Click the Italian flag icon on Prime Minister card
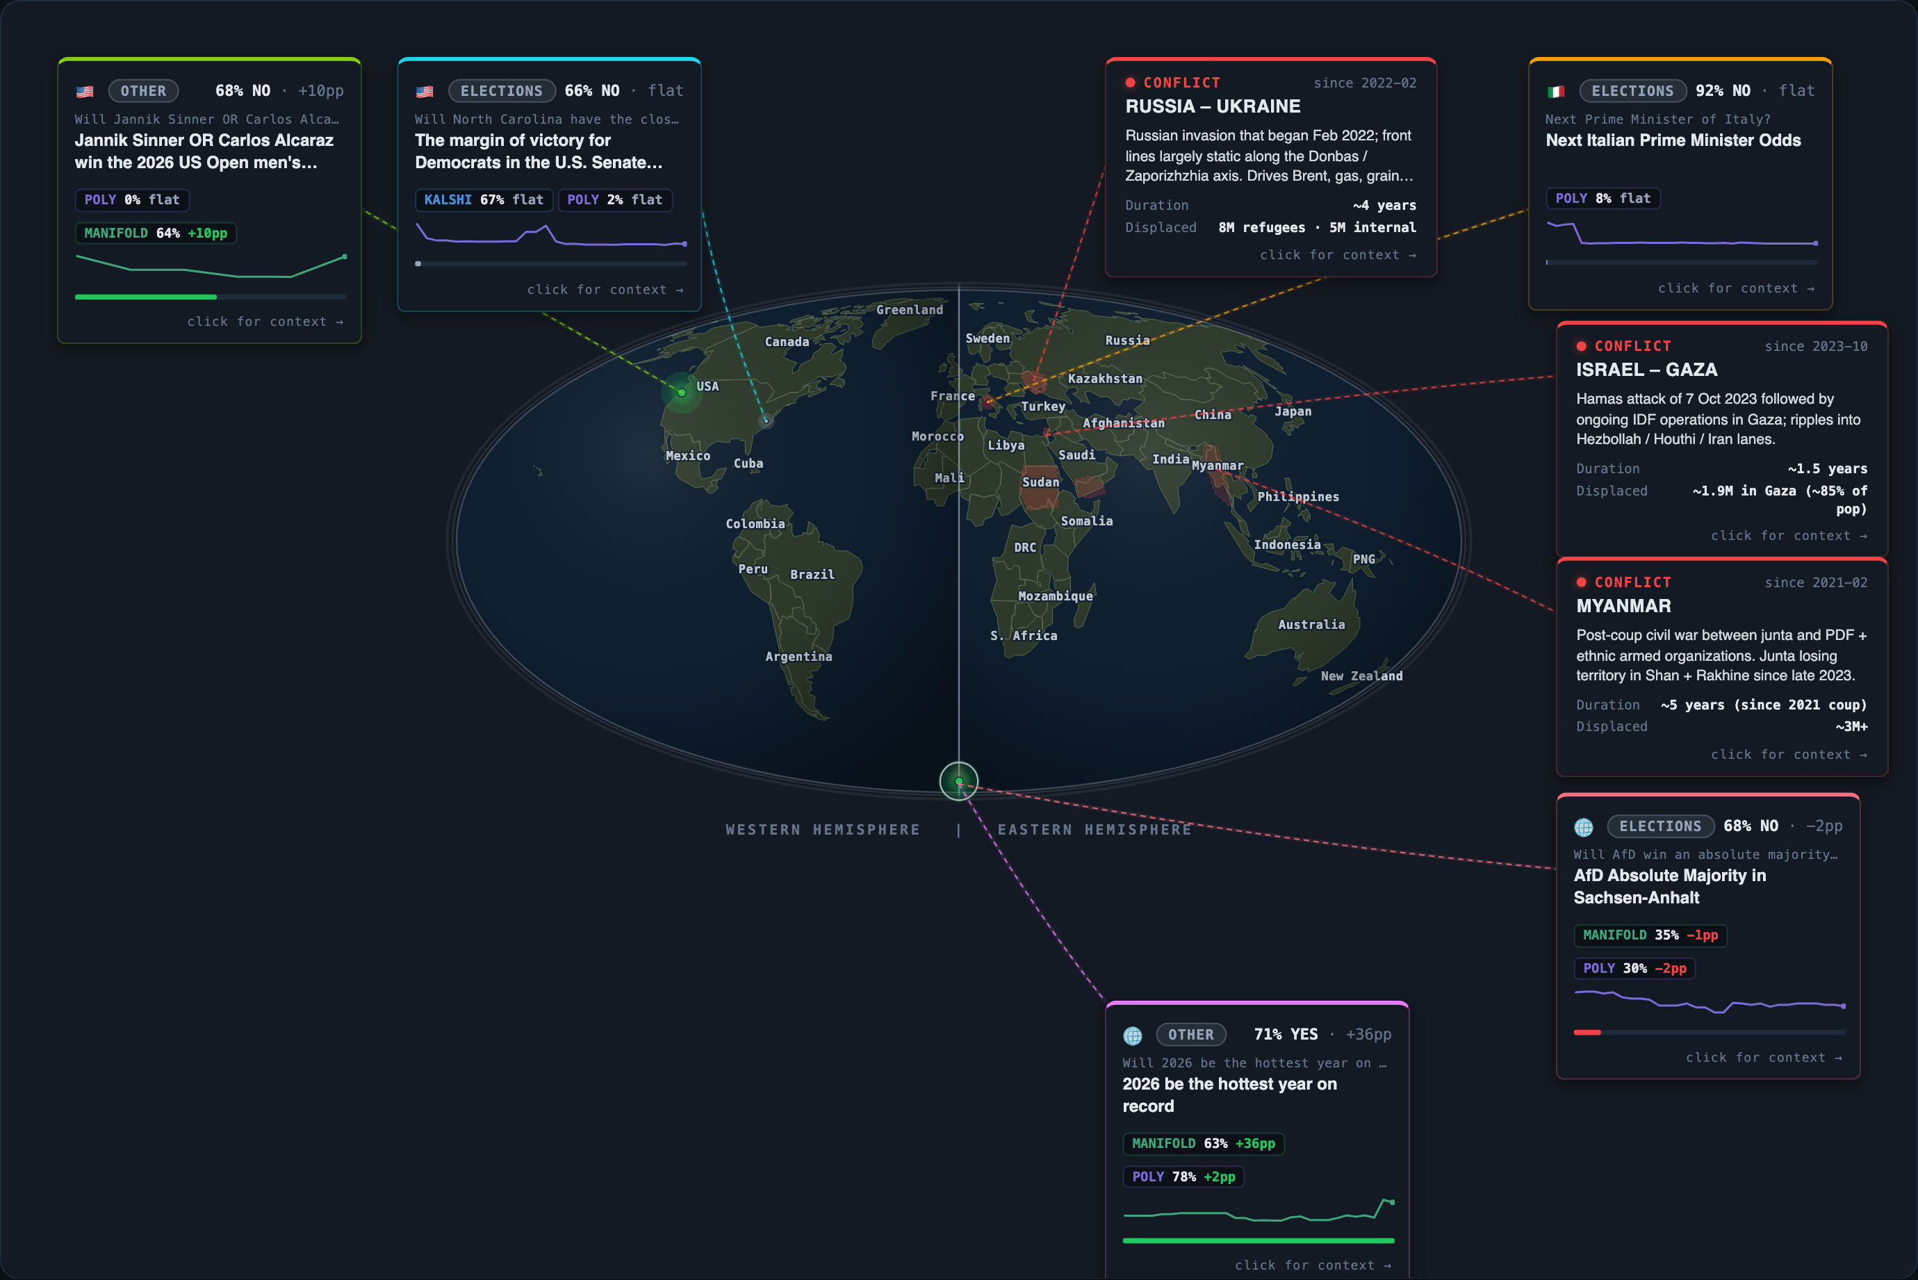The height and width of the screenshot is (1280, 1918). [x=1556, y=92]
